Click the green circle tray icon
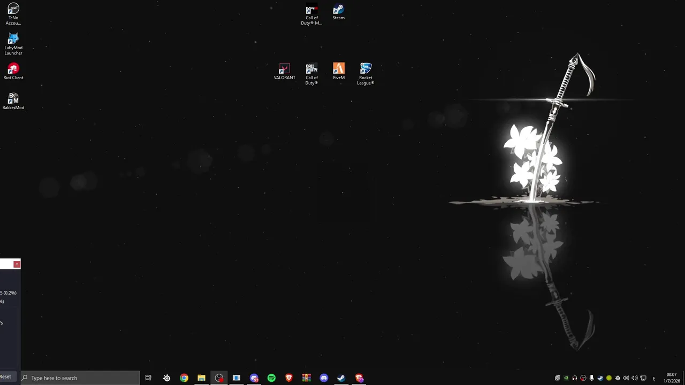Viewport: 685px width, 385px height. pyautogui.click(x=609, y=378)
